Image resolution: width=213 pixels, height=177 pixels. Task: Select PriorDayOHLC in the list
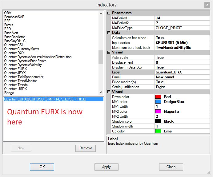pos(15,41)
